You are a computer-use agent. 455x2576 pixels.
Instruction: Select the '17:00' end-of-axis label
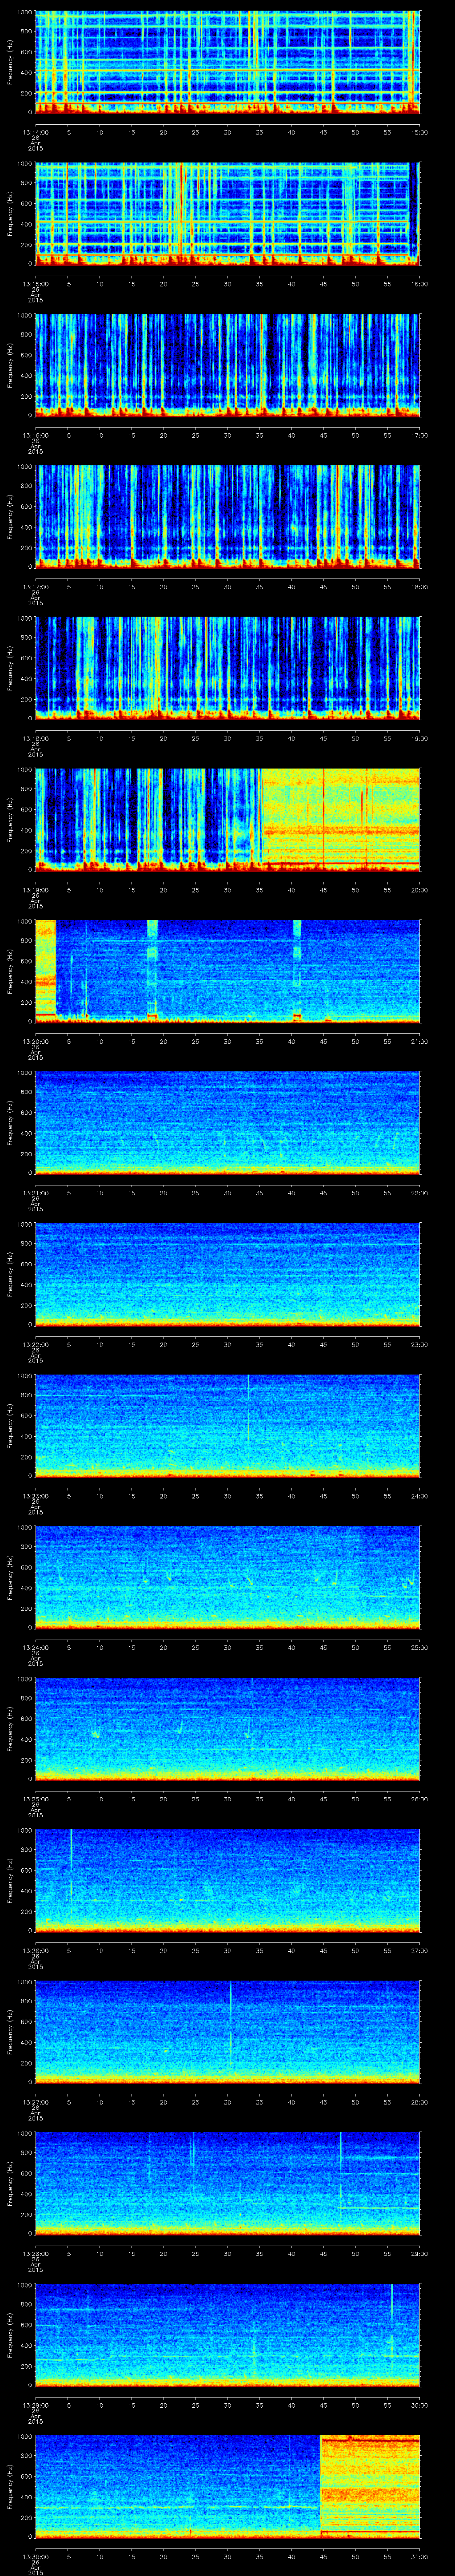tap(419, 434)
